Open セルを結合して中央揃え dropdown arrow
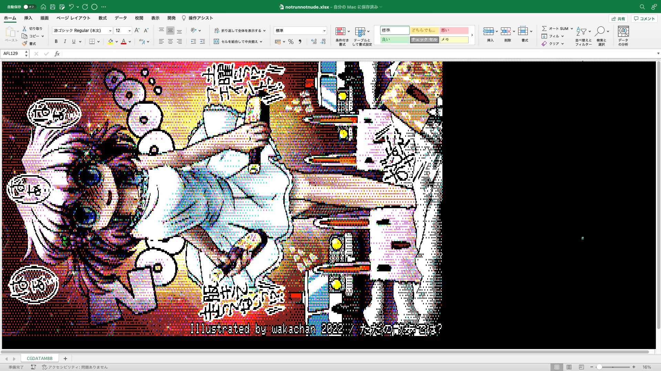This screenshot has width=661, height=371. [x=261, y=42]
